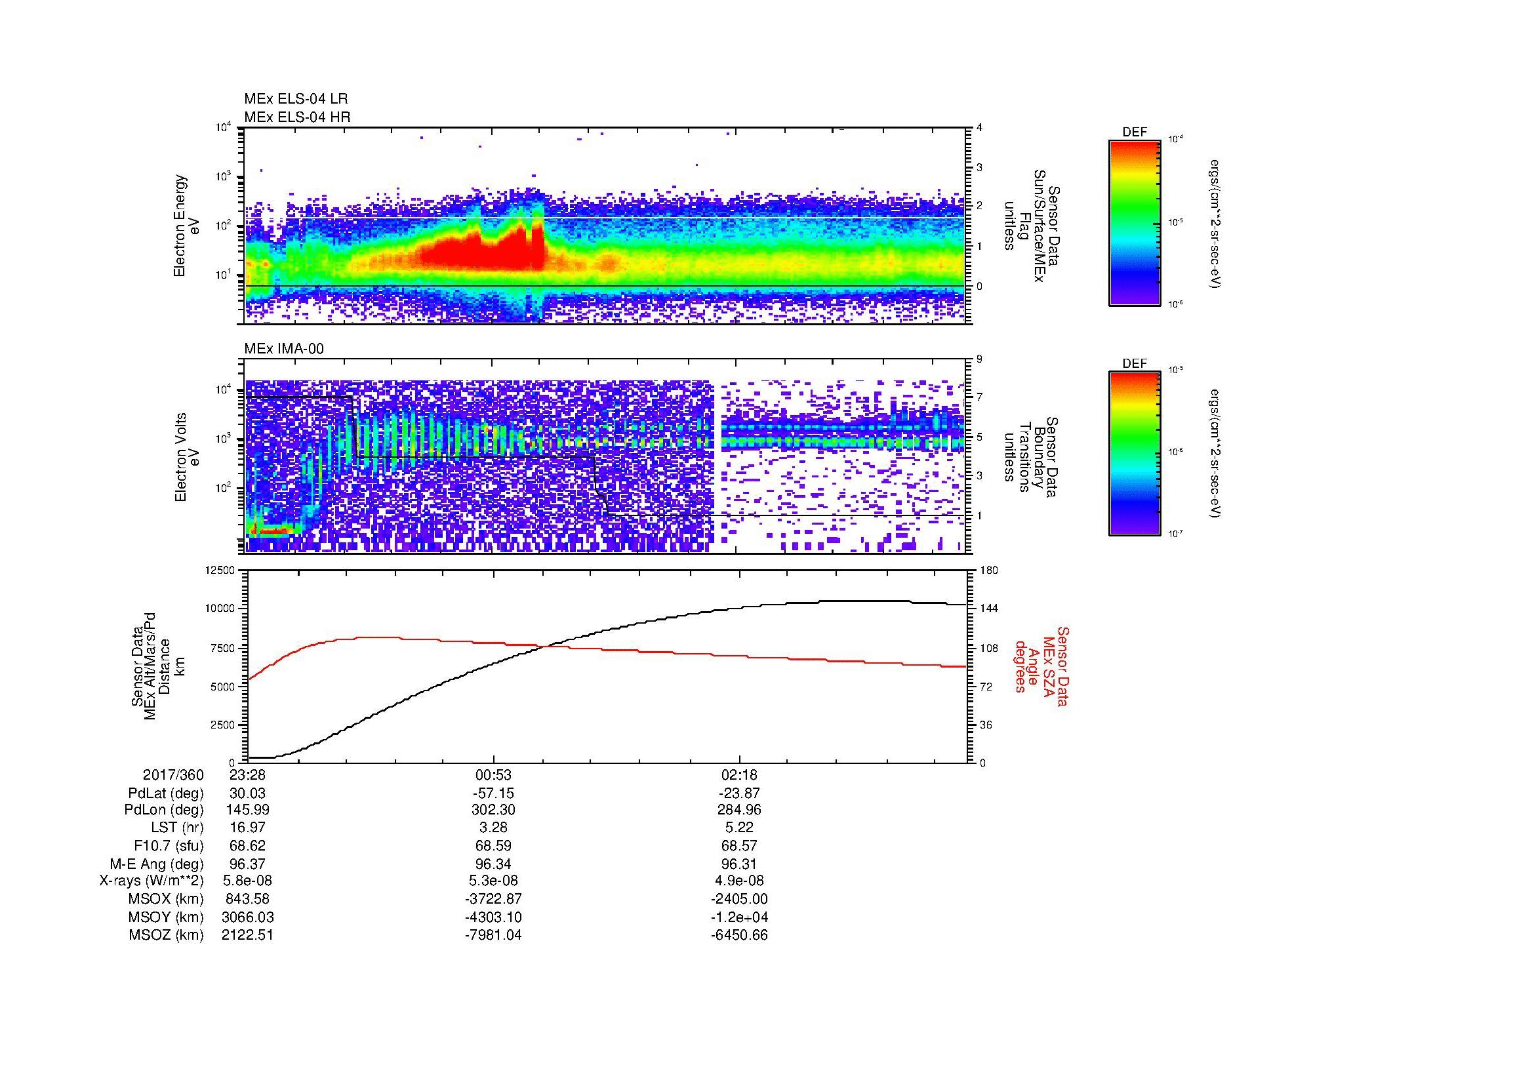This screenshot has height=1084, width=1534.
Task: Click the MSOZ value '-7981.04'
Action: [493, 935]
